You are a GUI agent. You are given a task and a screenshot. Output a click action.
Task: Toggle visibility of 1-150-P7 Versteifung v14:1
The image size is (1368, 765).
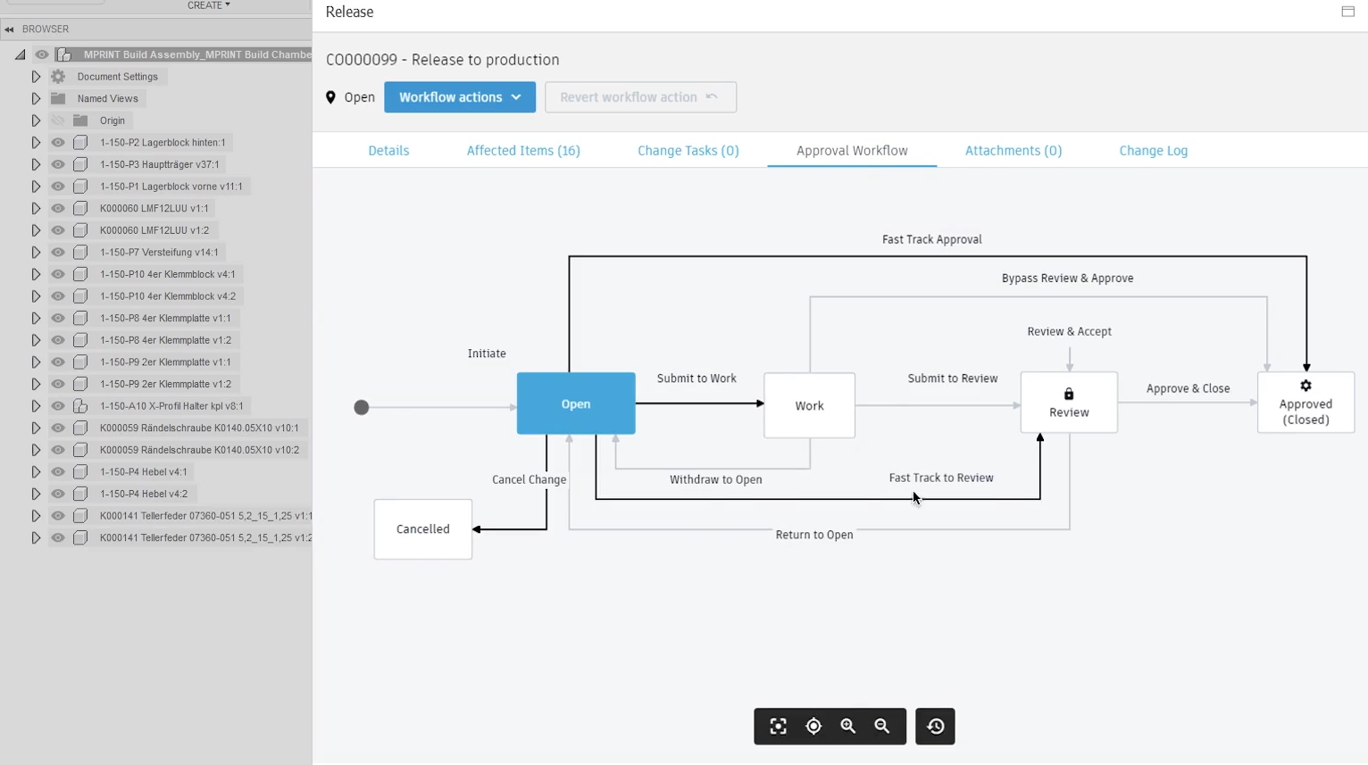click(x=58, y=253)
